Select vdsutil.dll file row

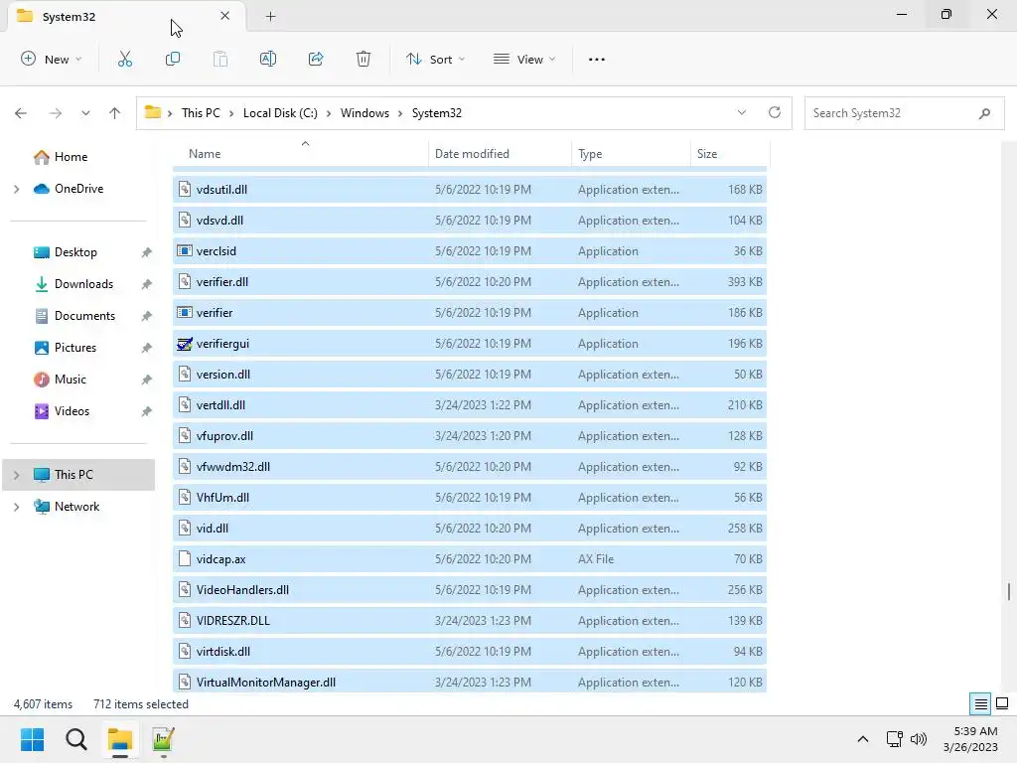pos(470,190)
